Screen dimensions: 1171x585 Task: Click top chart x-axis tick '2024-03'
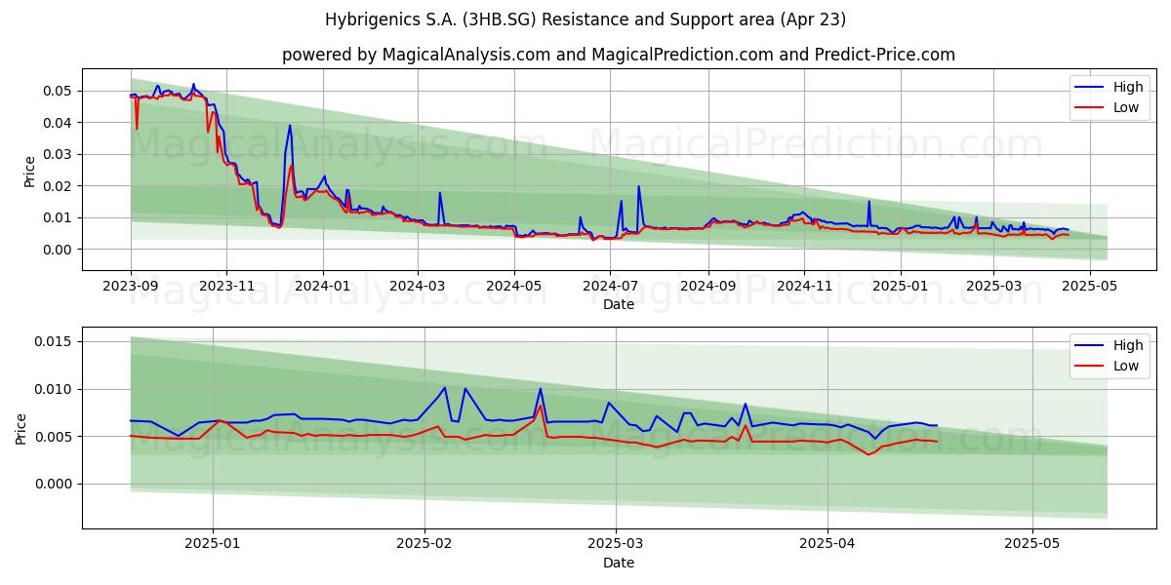click(x=418, y=287)
